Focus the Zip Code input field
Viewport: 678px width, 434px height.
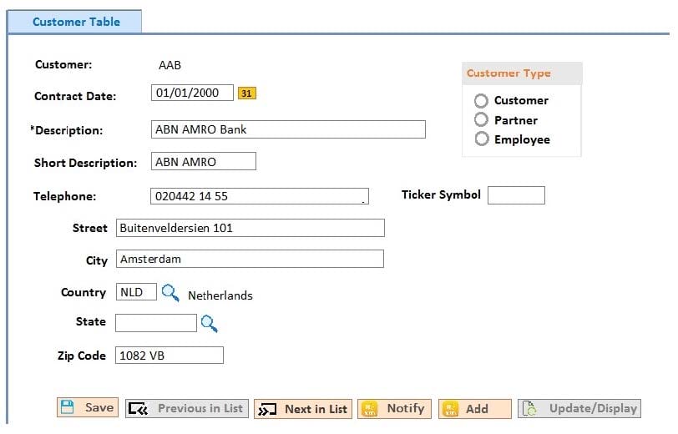pyautogui.click(x=169, y=356)
